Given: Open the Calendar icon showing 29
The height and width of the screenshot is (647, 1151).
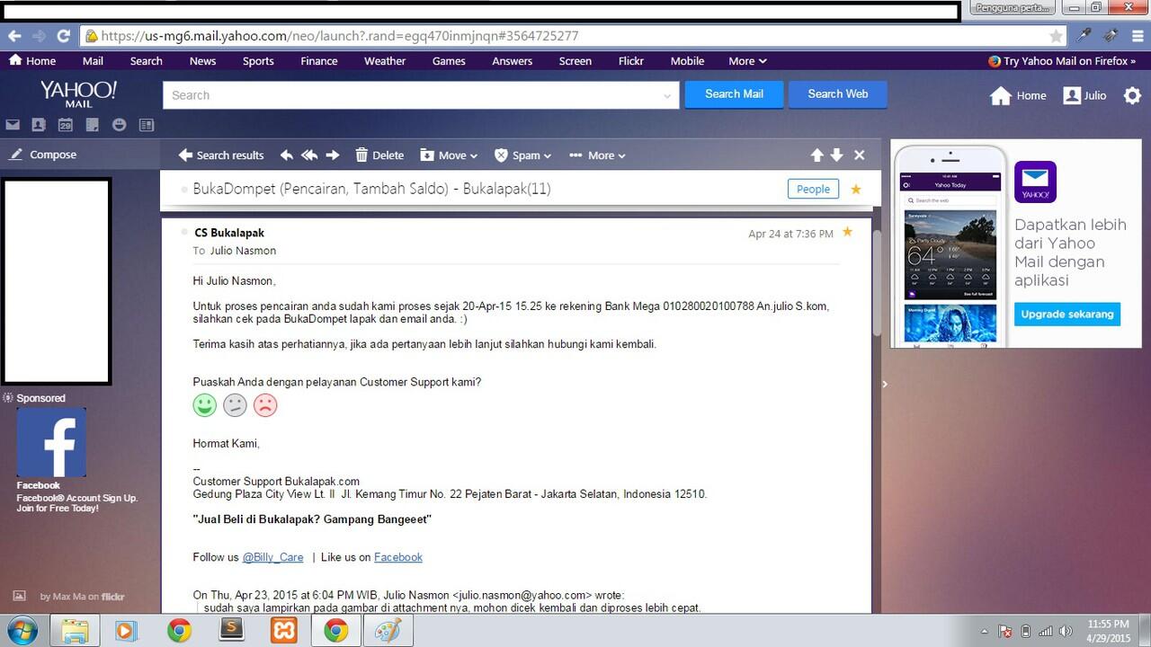Looking at the screenshot, I should 66,125.
